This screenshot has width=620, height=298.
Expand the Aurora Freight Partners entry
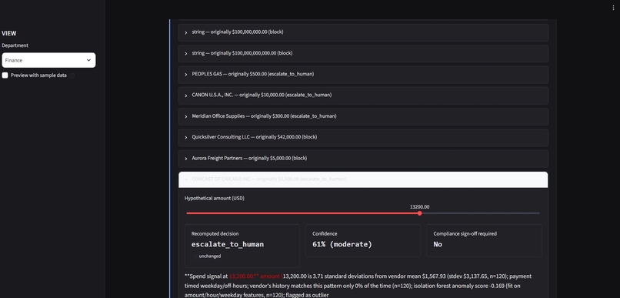coord(363,159)
